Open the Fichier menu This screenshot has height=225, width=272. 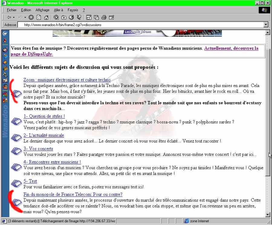pyautogui.click(x=11, y=10)
